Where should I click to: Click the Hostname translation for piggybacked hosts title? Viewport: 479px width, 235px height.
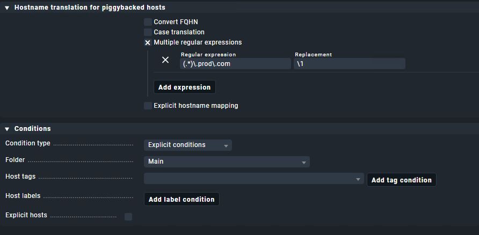coord(90,8)
